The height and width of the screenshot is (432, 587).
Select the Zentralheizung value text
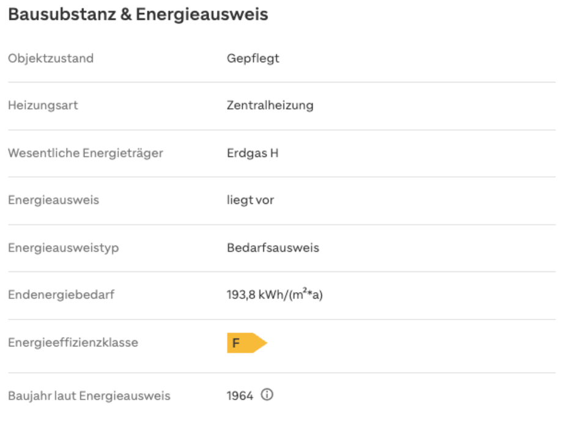270,105
